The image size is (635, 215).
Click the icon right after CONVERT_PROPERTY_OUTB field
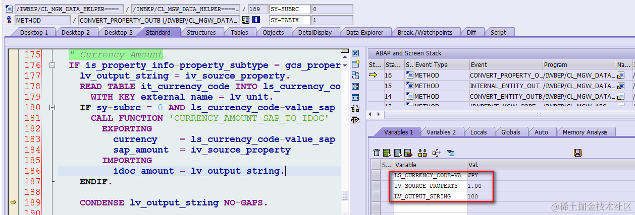(x=246, y=20)
